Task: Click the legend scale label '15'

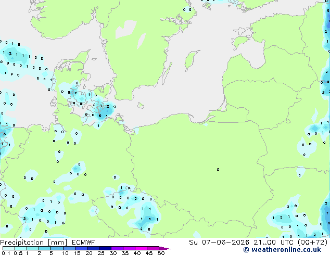Action: click(77, 253)
